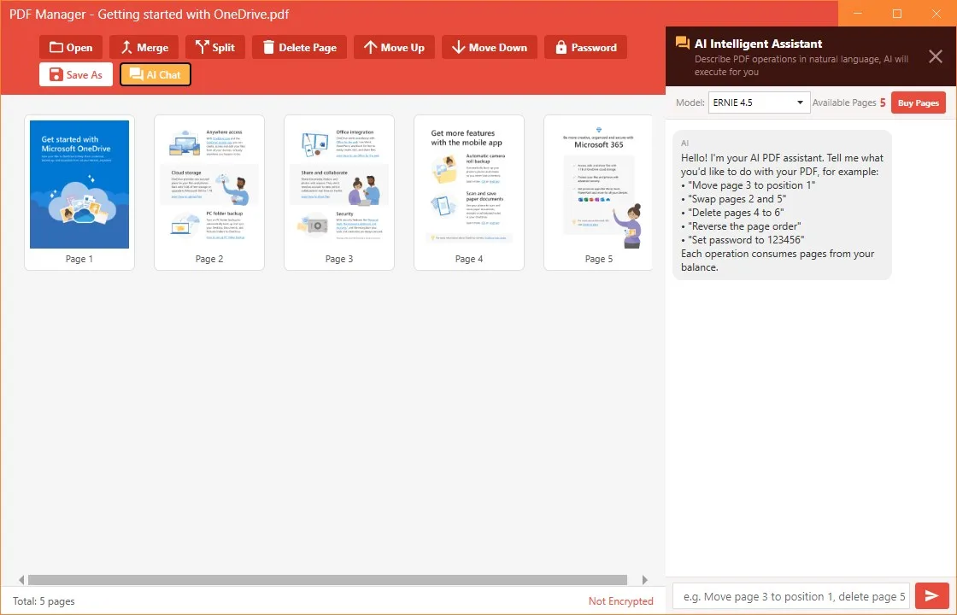The image size is (957, 615).
Task: Click the Open file button
Action: 72,48
